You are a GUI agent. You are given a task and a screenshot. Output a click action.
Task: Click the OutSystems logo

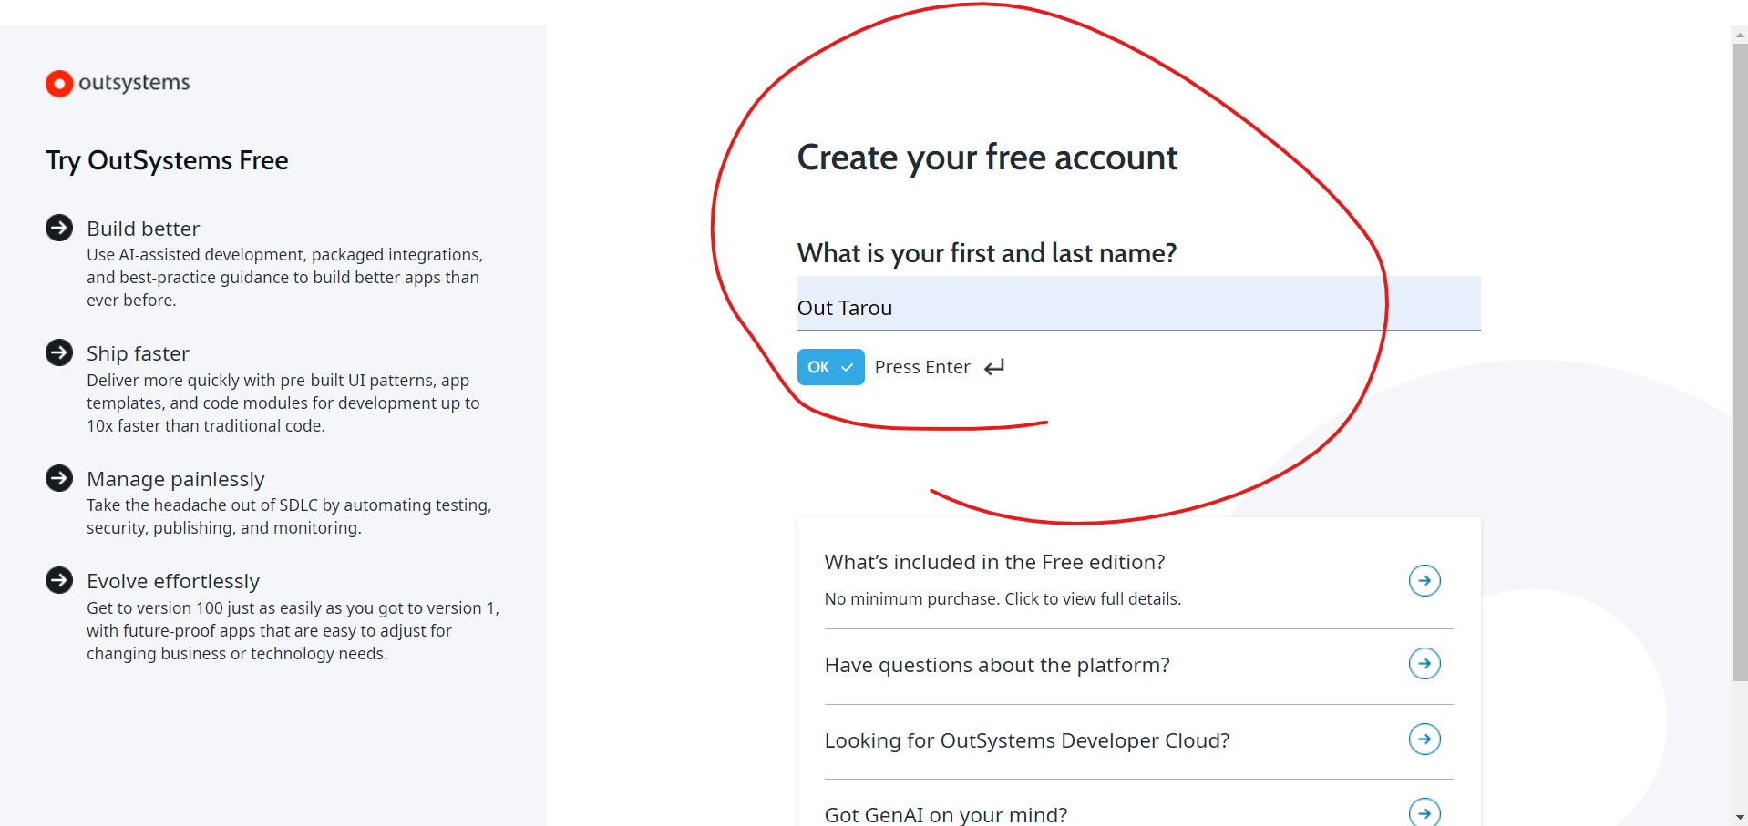(x=118, y=83)
